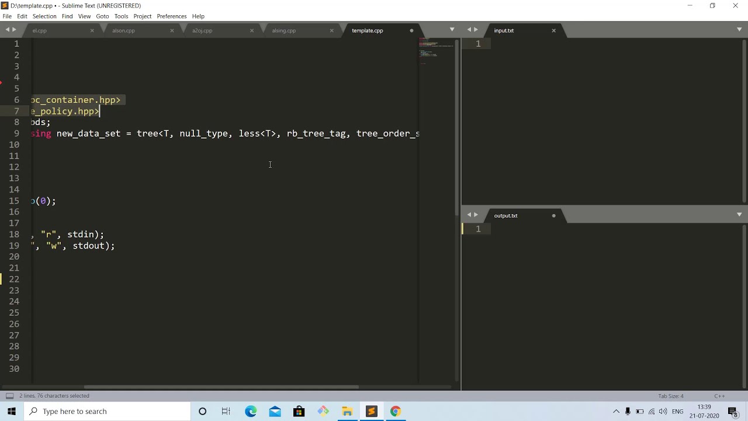Toggle side bar icon in status bar

tap(9, 396)
